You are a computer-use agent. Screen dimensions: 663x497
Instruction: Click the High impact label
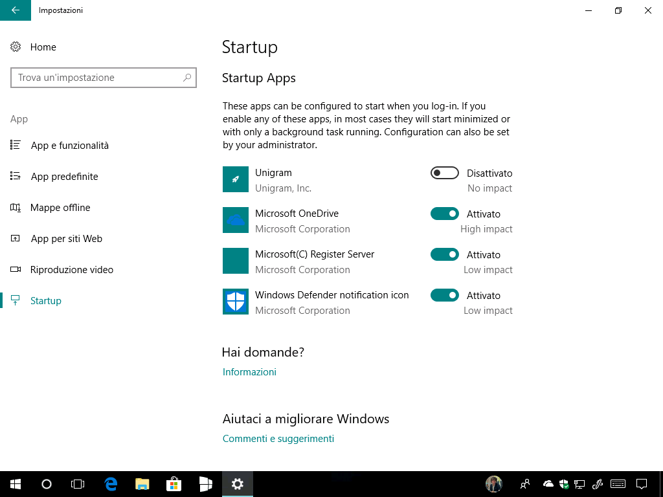(x=486, y=229)
